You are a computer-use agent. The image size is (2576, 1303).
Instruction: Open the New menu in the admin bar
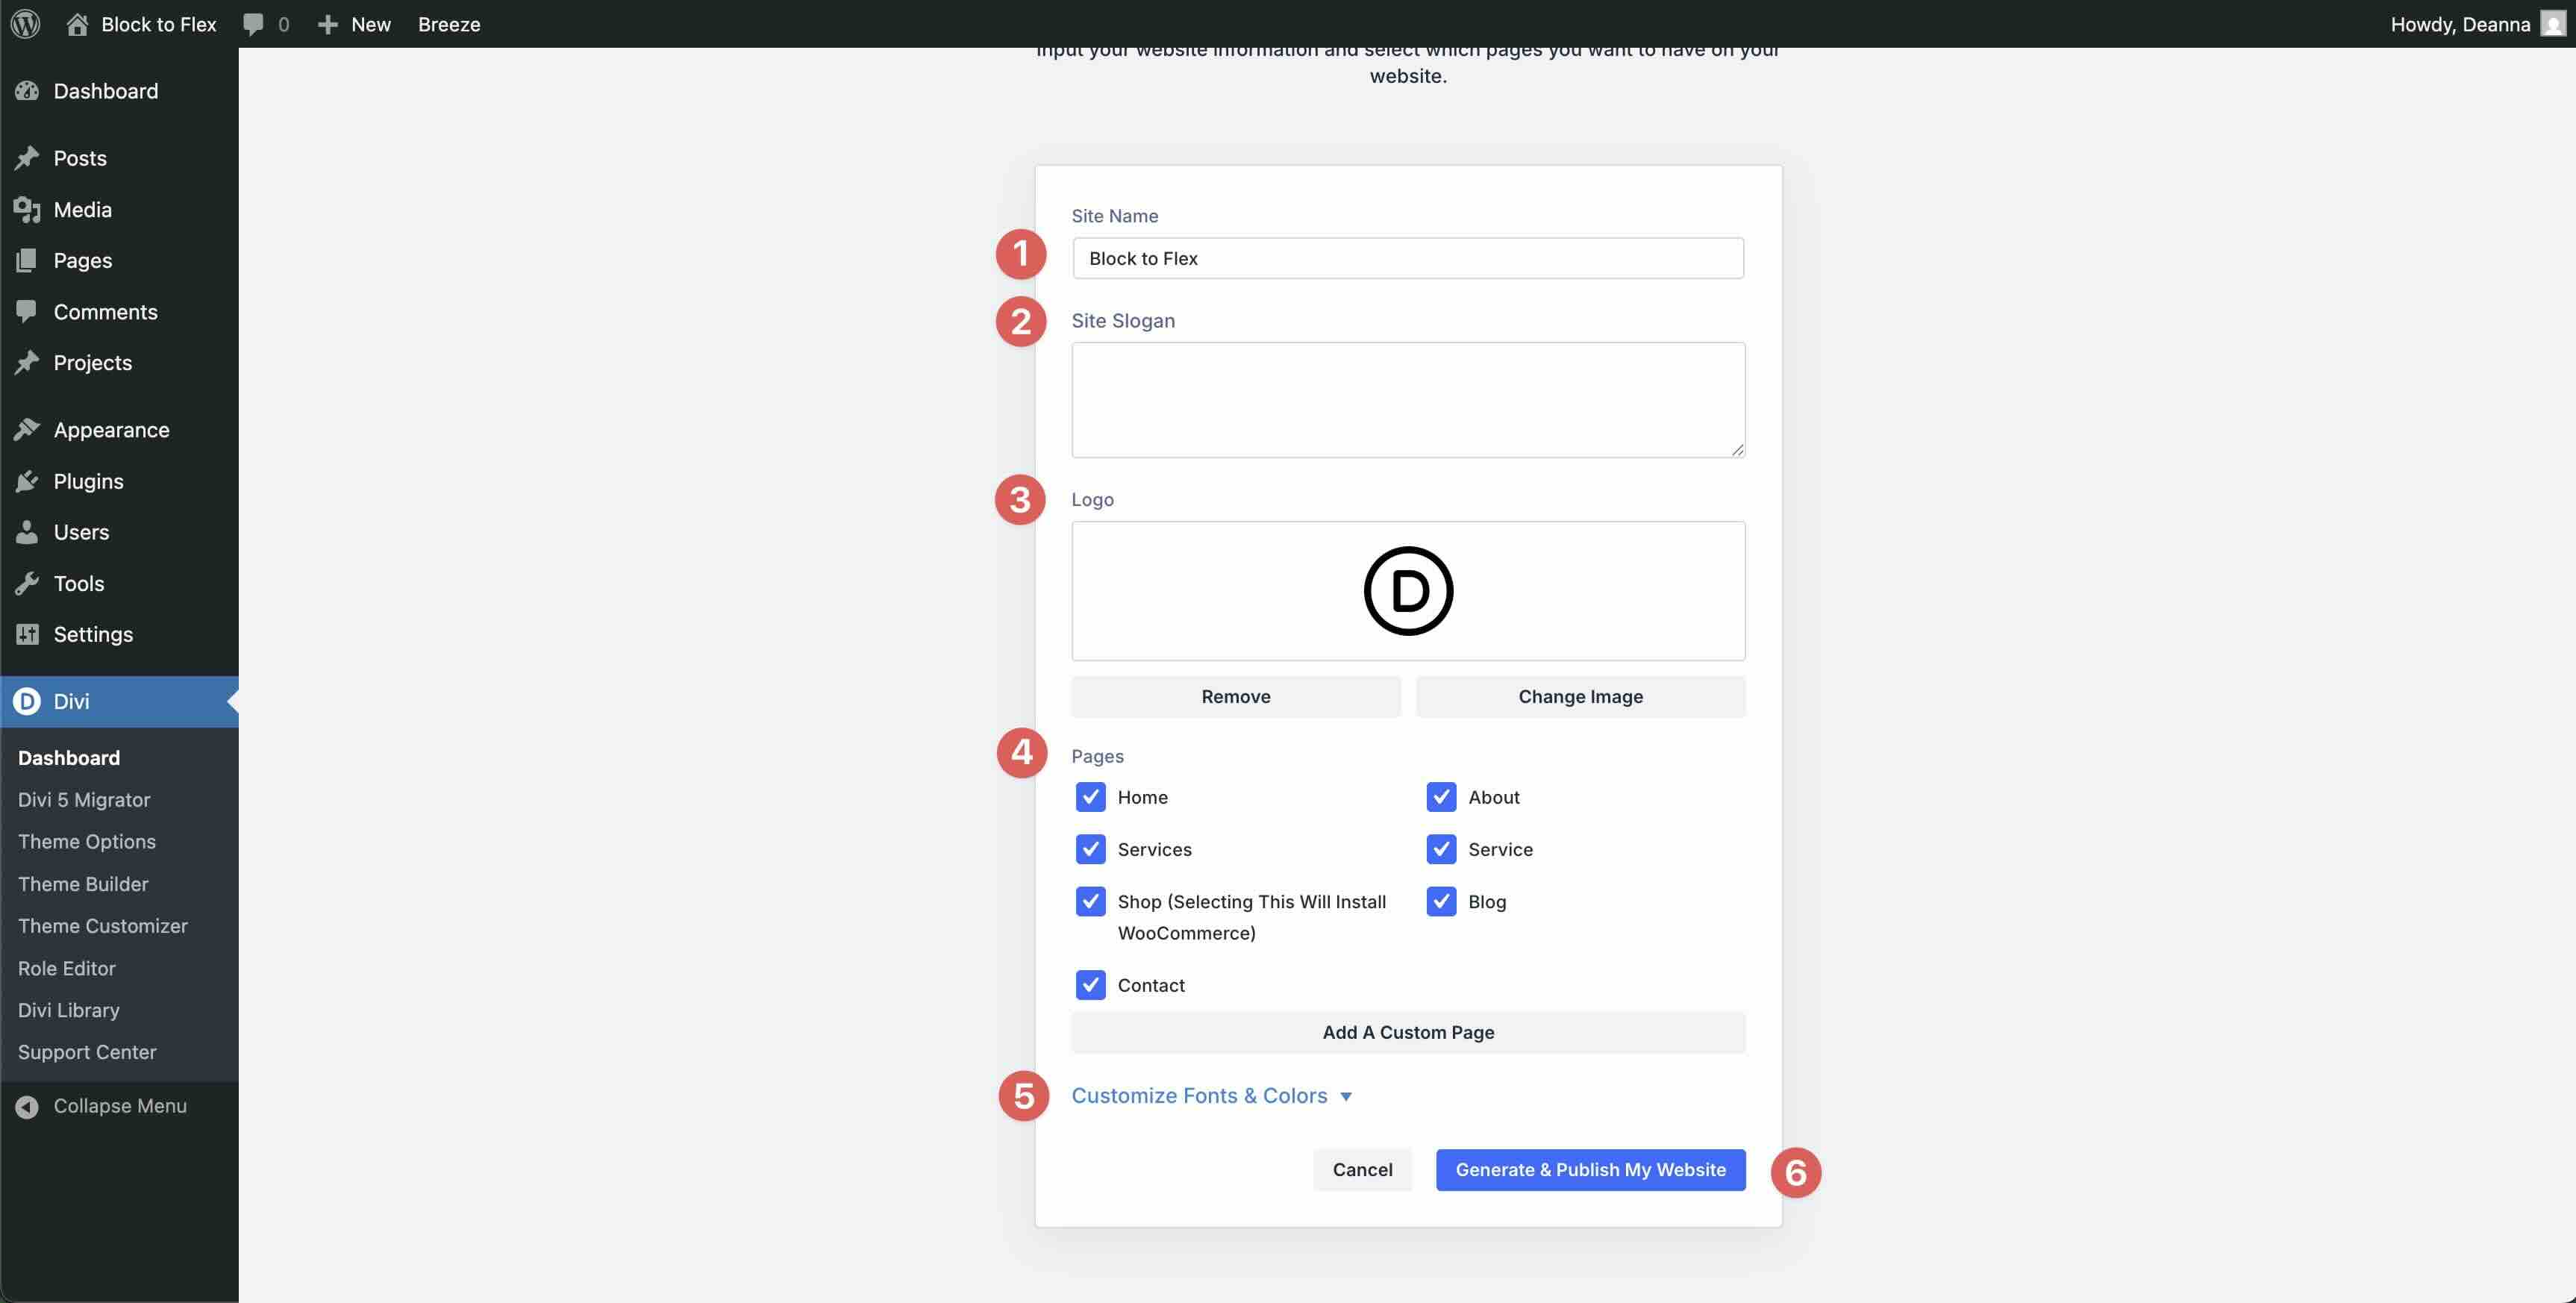pos(353,24)
